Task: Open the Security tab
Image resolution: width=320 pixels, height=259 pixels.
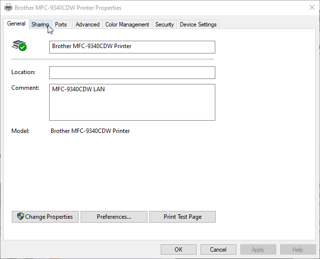Action: pyautogui.click(x=165, y=25)
